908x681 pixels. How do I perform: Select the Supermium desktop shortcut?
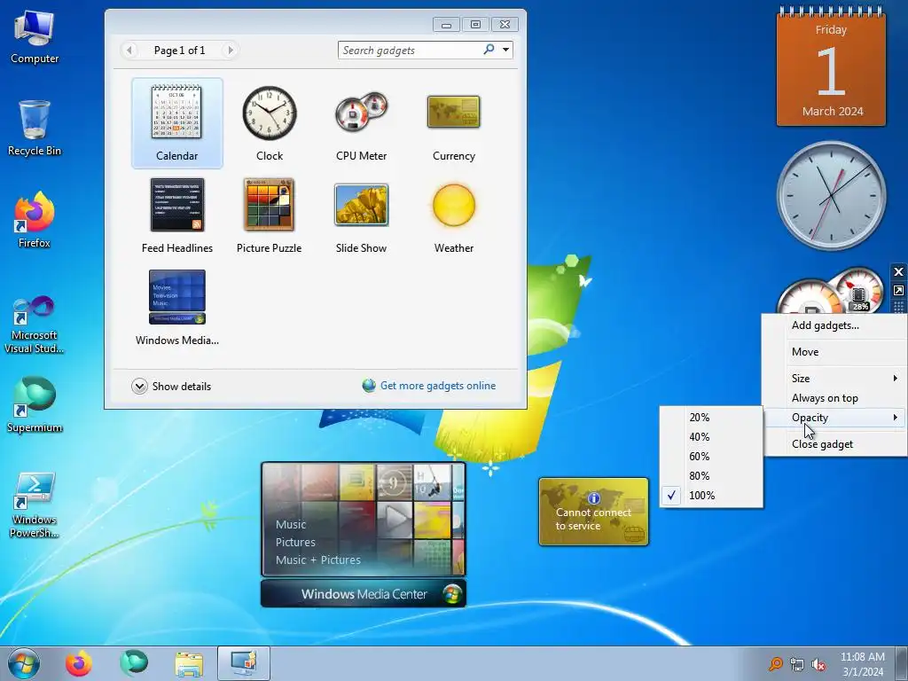click(35, 404)
